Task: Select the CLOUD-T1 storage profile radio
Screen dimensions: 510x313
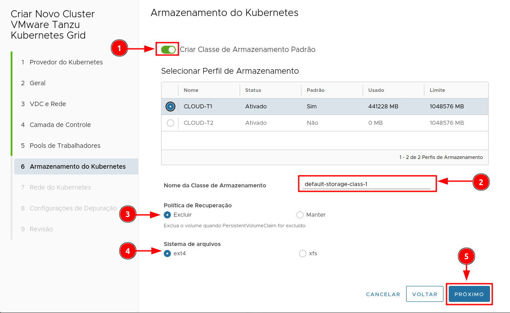Action: [x=170, y=107]
